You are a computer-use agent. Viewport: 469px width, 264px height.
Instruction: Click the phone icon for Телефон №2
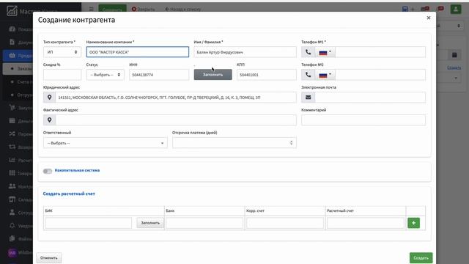308,75
